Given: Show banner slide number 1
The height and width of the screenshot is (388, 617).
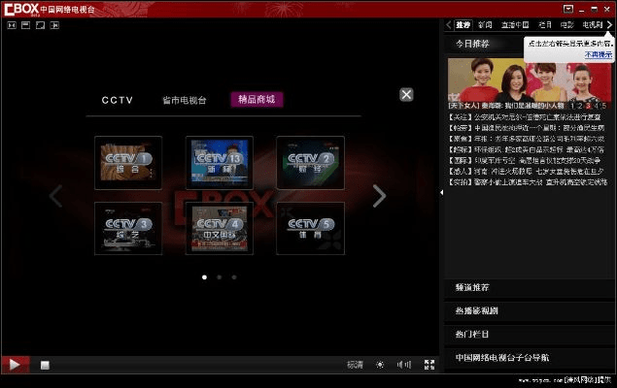Looking at the screenshot, I should click(x=572, y=106).
